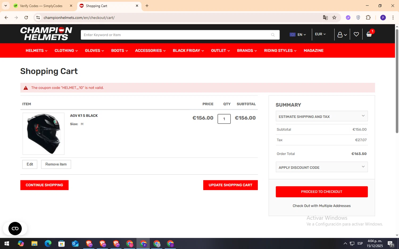
Task: Show hidden system tray icons
Action: point(345,243)
